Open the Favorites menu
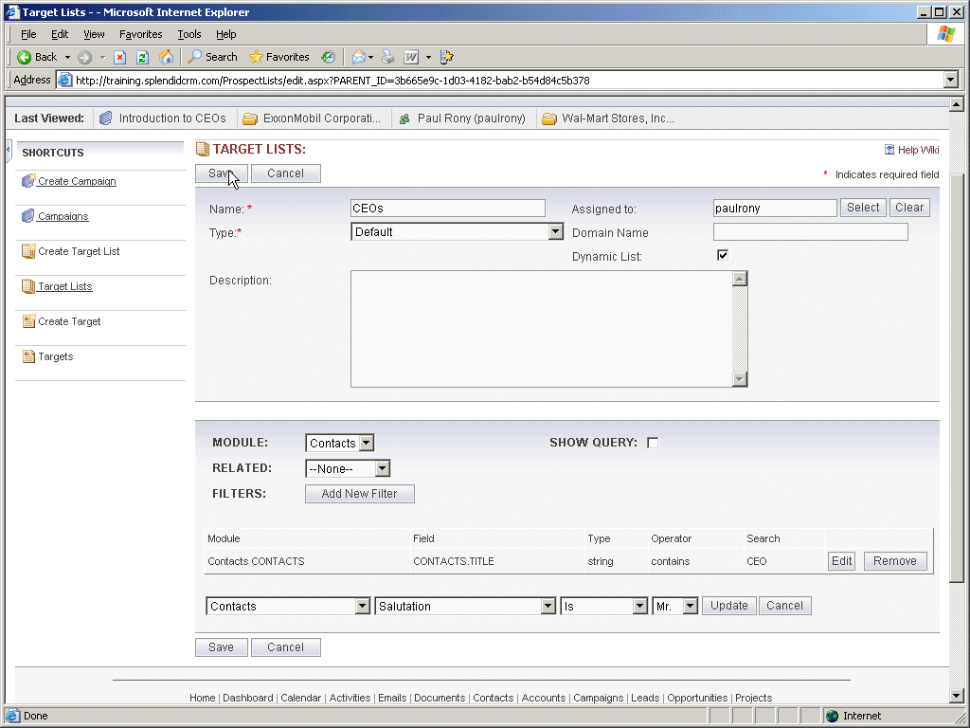Screen dimensions: 970x728 [x=140, y=34]
